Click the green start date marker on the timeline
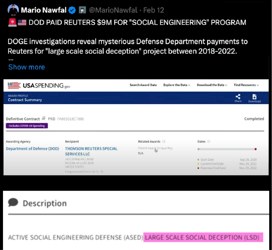Viewport: 272px width, 250px height. pyautogui.click(x=198, y=149)
